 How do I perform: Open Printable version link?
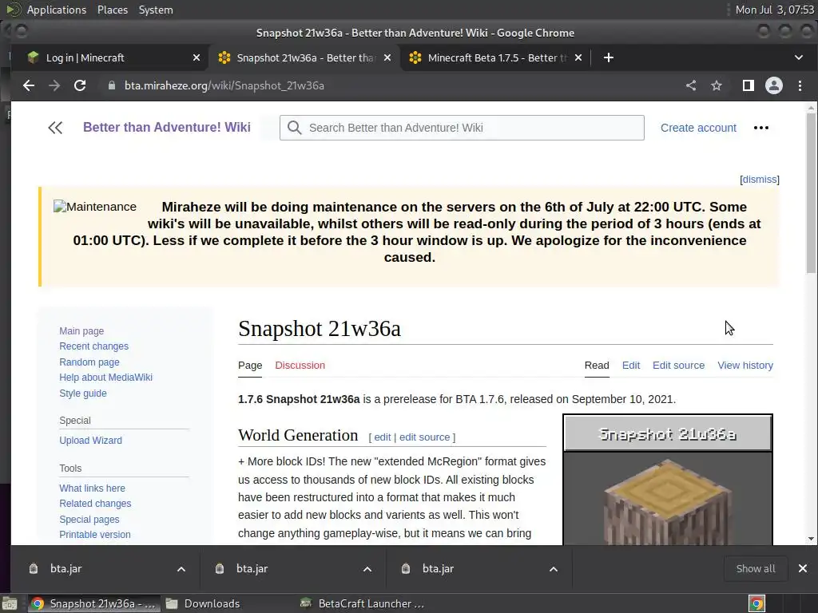95,534
